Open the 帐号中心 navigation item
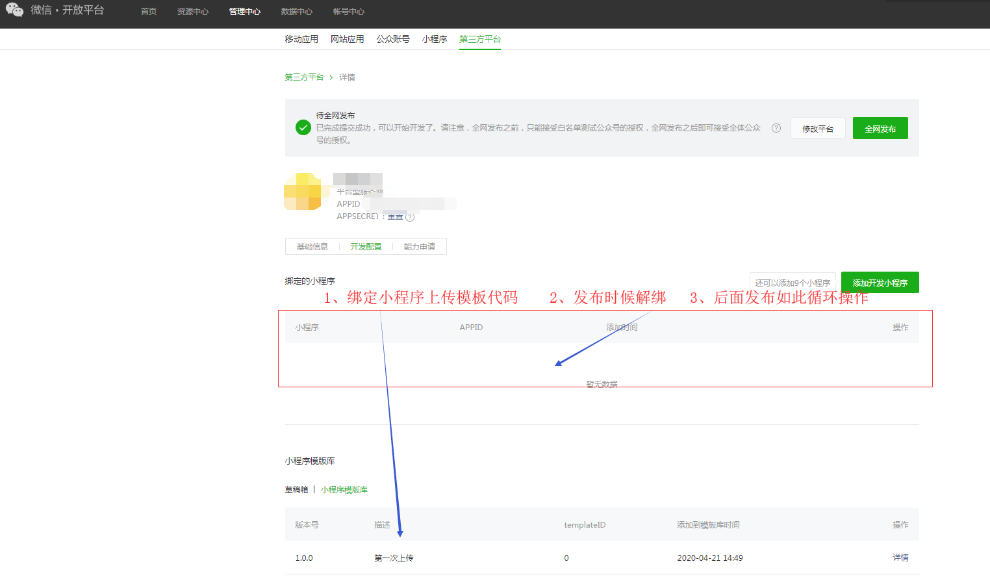Viewport: 990px width, 579px height. pyautogui.click(x=349, y=12)
